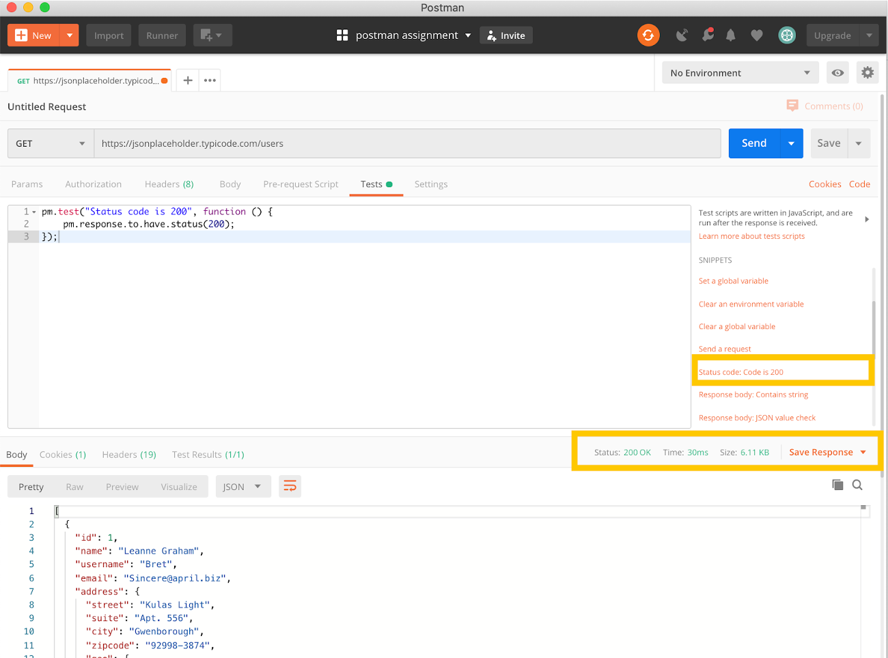888x658 pixels.
Task: Add a new request tab with plus
Action: pos(188,81)
